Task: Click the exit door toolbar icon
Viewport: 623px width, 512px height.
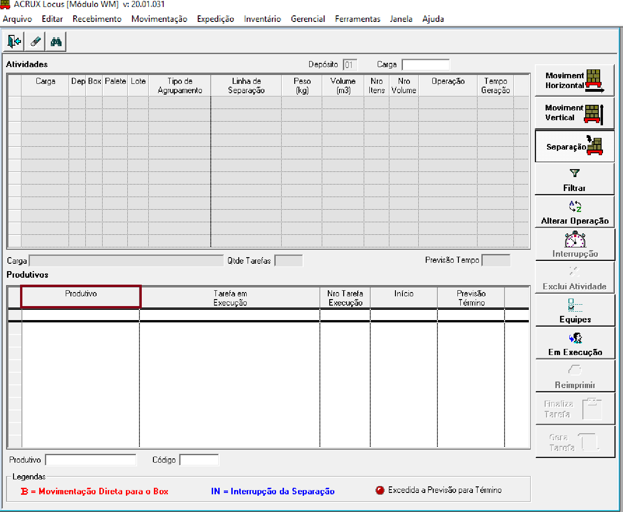Action: [14, 41]
